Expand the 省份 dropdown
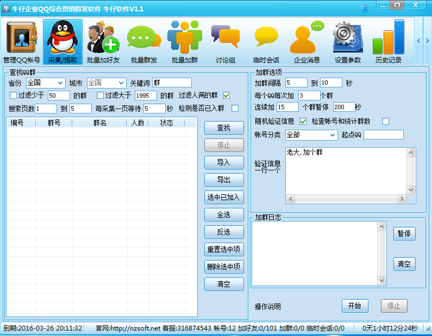Image resolution: width=432 pixels, height=336 pixels. (x=60, y=83)
